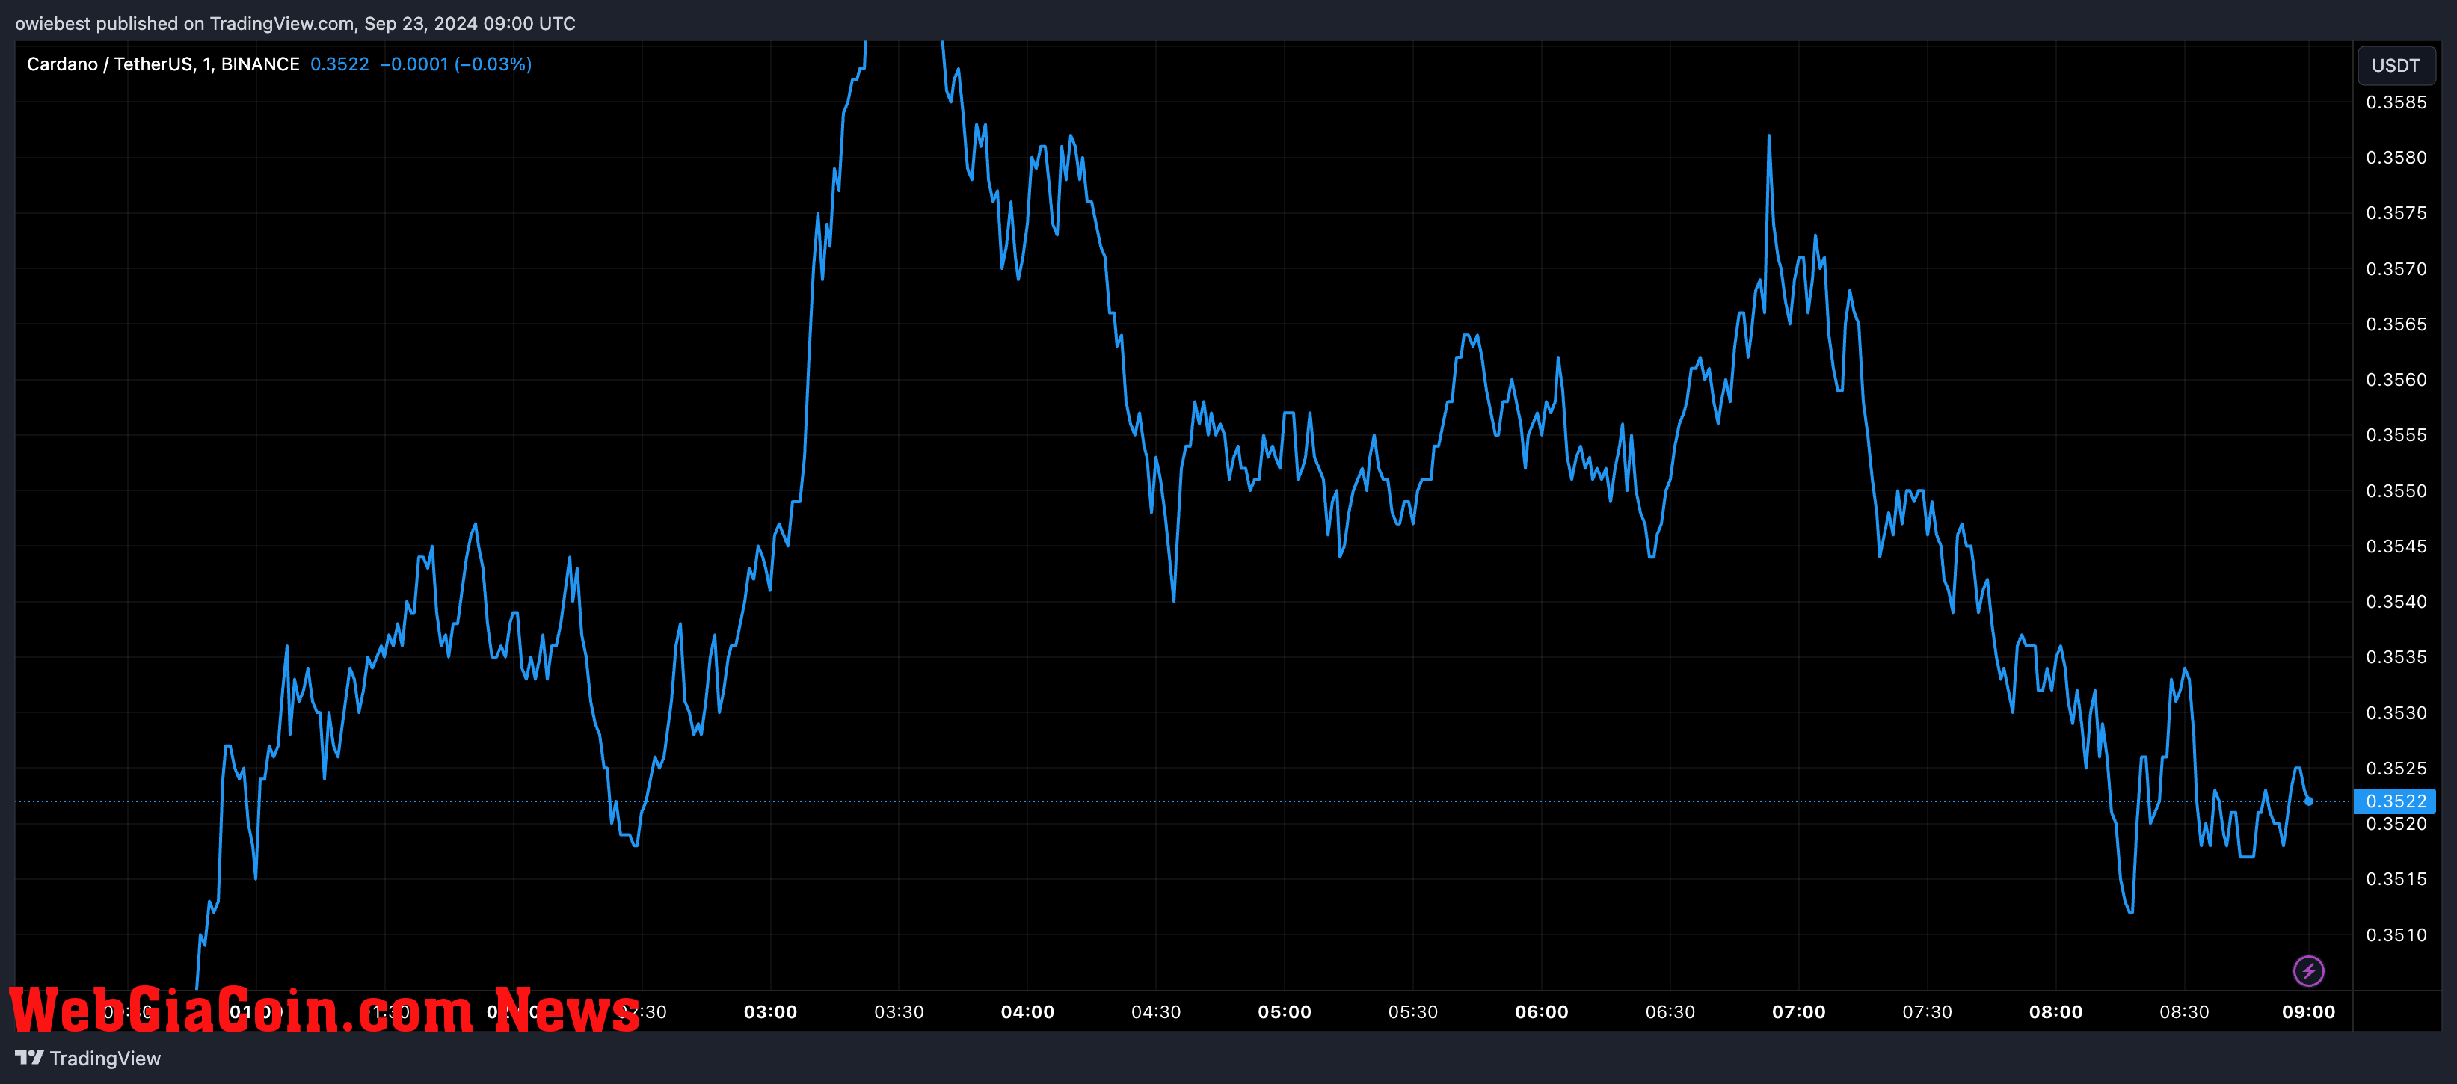
Task: Click the 0.3510 price axis label
Action: (x=2396, y=935)
